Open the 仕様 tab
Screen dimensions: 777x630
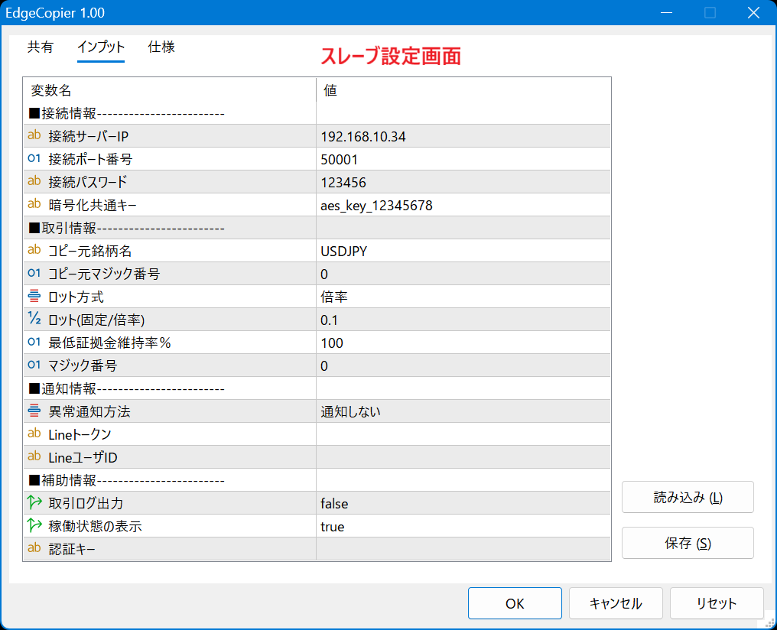click(x=161, y=47)
